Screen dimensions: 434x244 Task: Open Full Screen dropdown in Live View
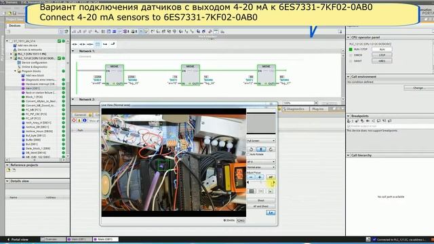tap(261, 141)
